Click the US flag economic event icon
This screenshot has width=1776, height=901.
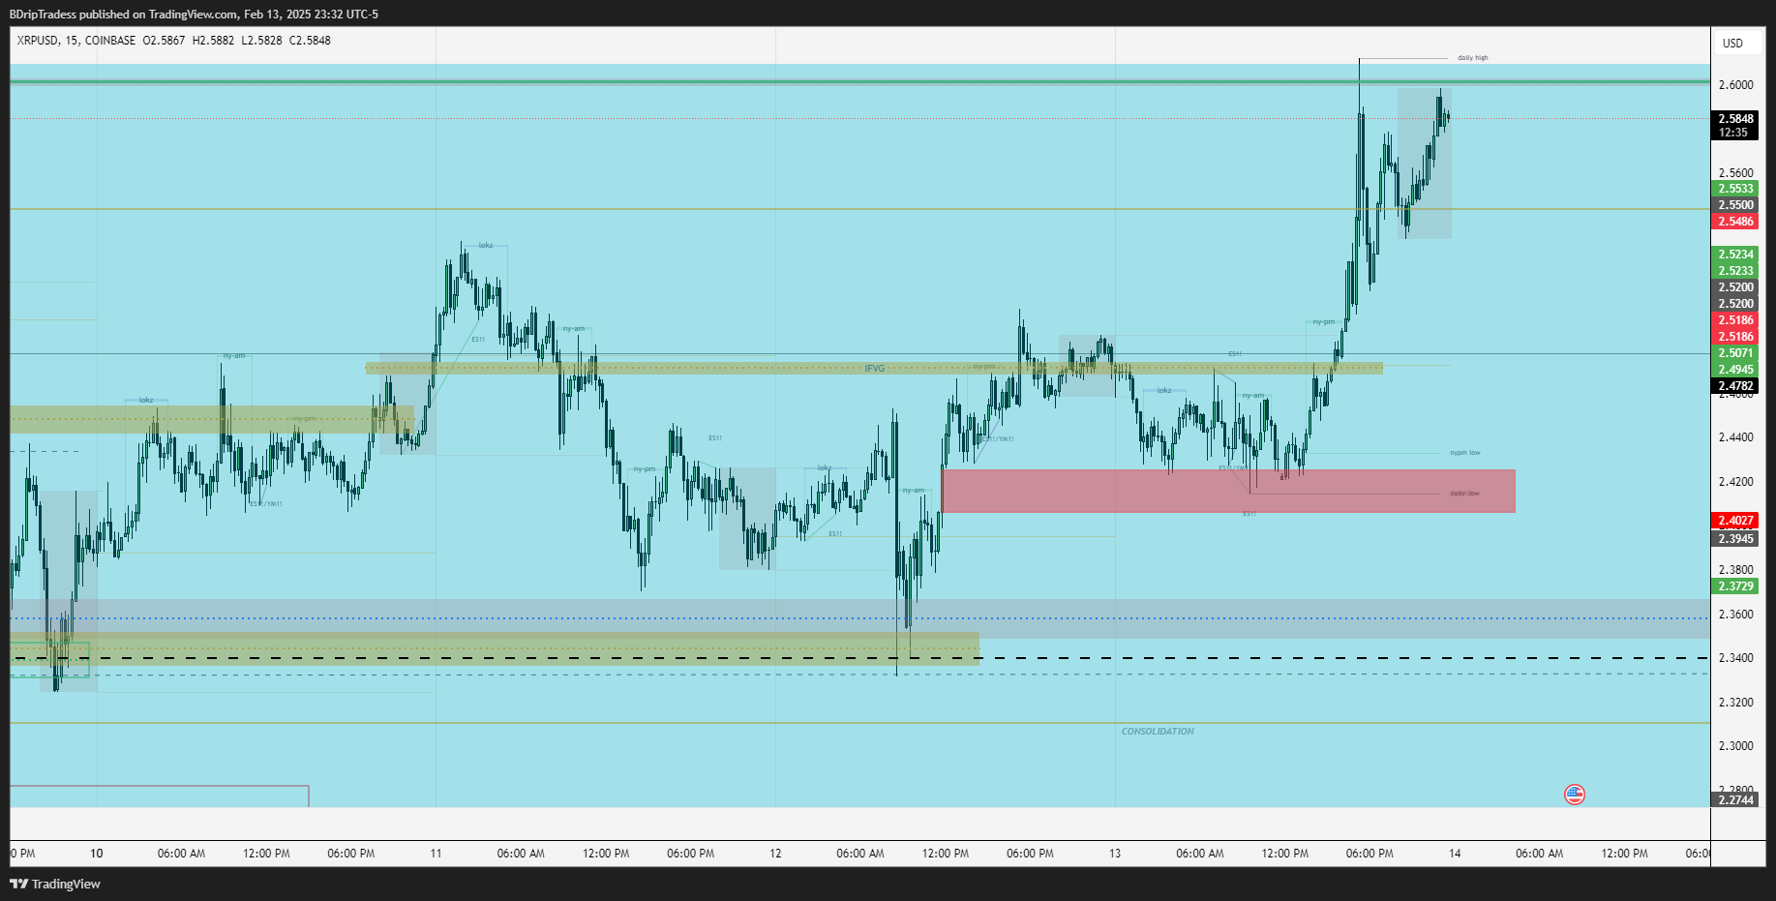coord(1575,795)
